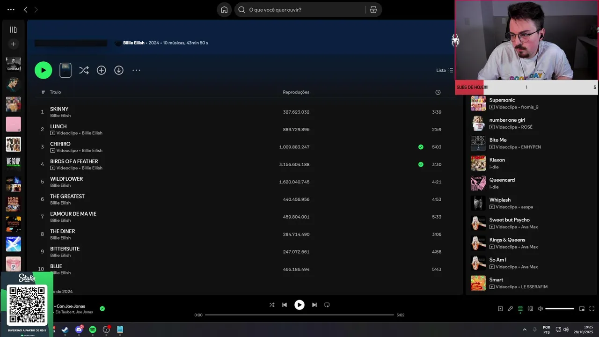Open Supersonic in the queue panel
The image size is (599, 337).
coord(502,100)
